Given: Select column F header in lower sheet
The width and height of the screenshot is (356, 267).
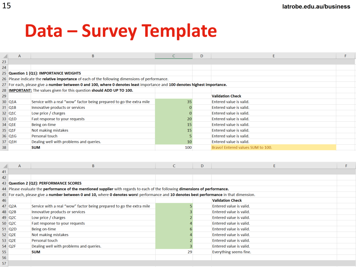Looking at the screenshot, I should [346, 166].
